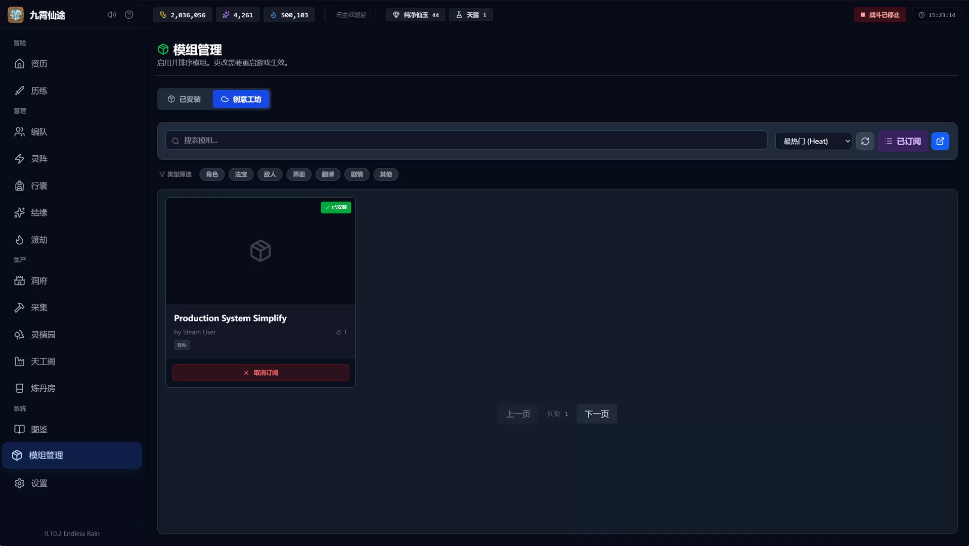The height and width of the screenshot is (546, 969).
Task: Click 取消订阅 to unsubscribe the mod
Action: tap(260, 373)
